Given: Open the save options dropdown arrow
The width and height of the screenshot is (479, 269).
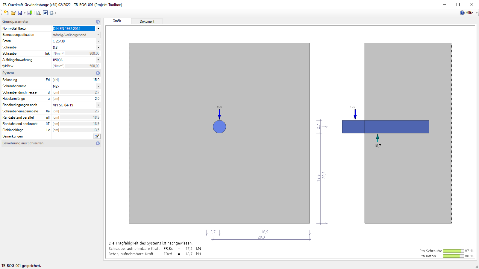Looking at the screenshot, I should pyautogui.click(x=25, y=13).
